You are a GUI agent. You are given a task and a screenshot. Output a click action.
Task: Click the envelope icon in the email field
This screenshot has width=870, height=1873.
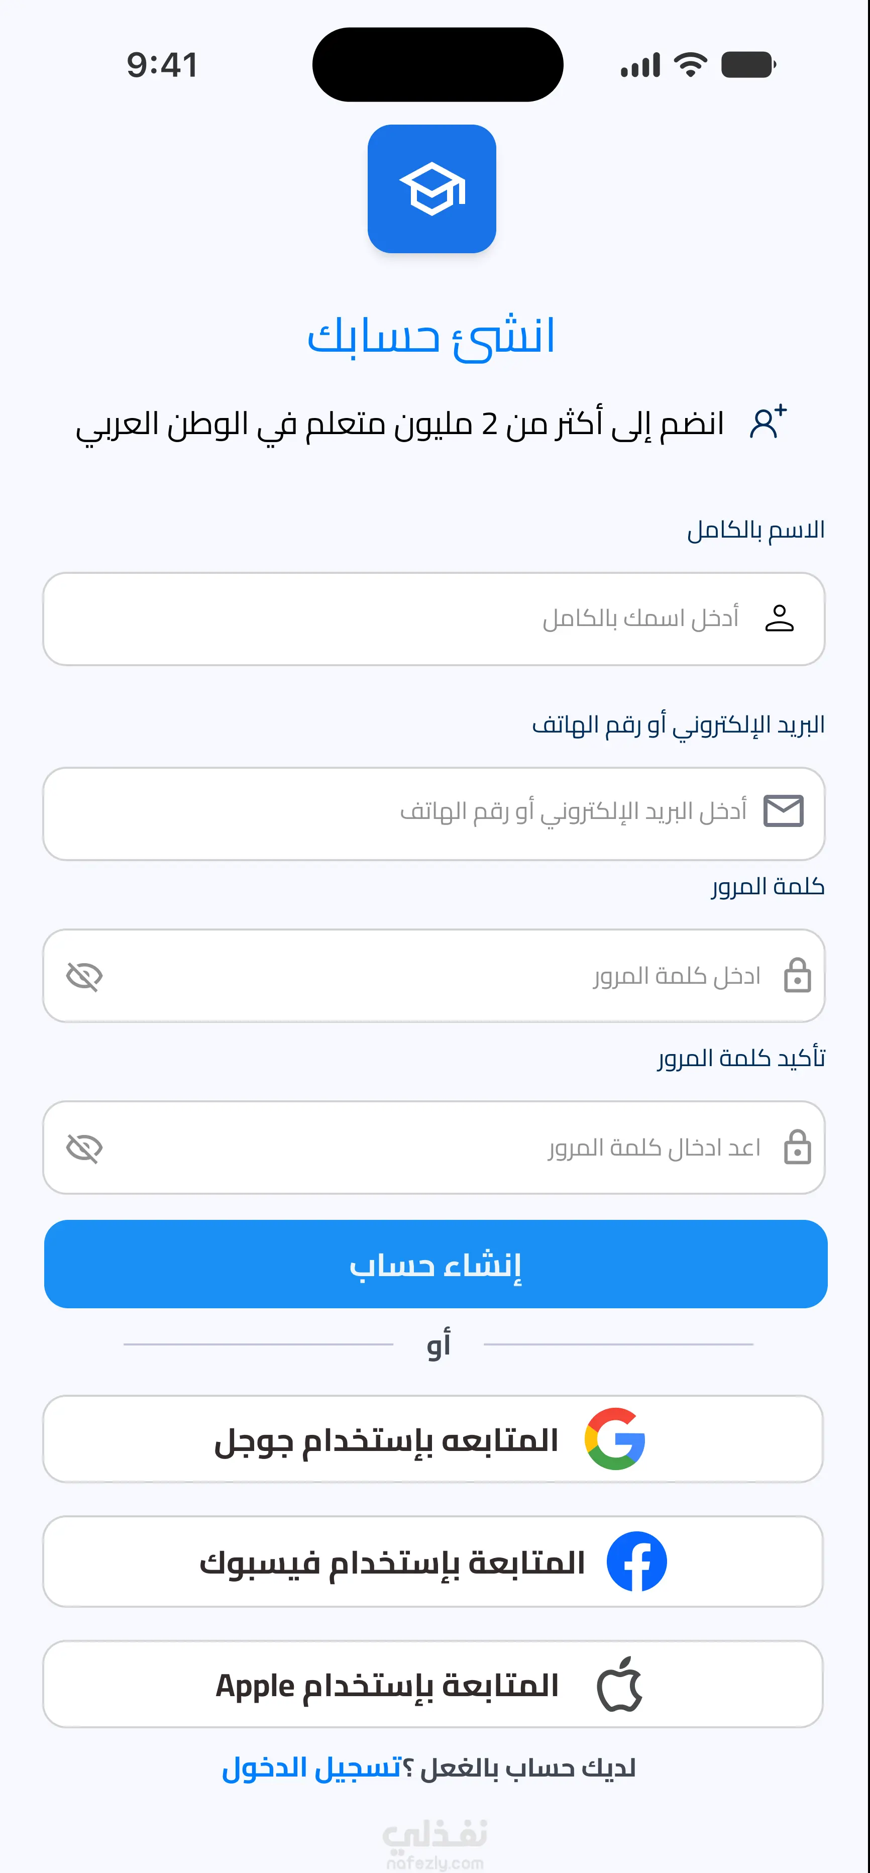coord(784,811)
